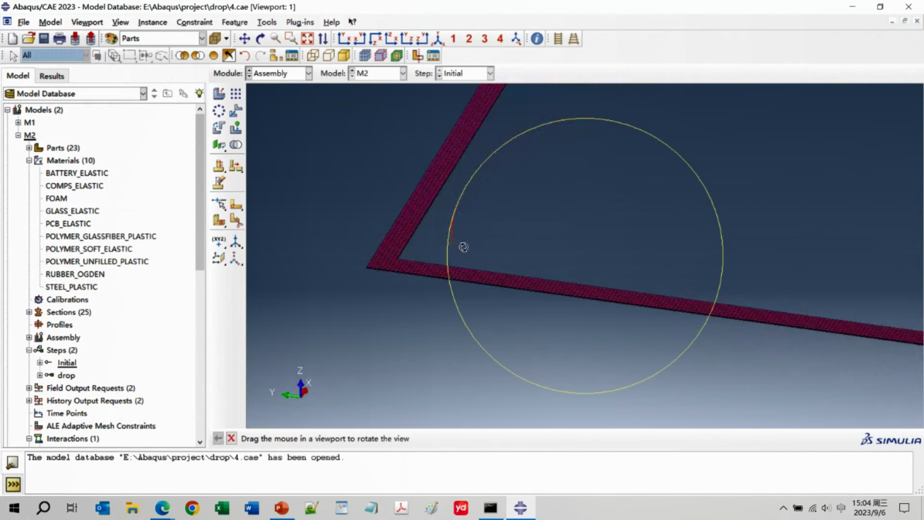Enable the shaded render style

[x=344, y=55]
